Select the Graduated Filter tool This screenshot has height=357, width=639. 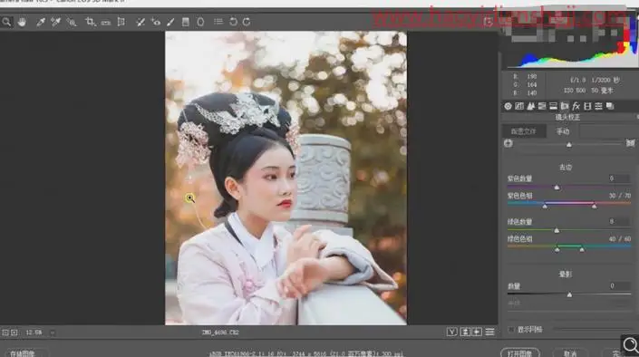tap(186, 22)
